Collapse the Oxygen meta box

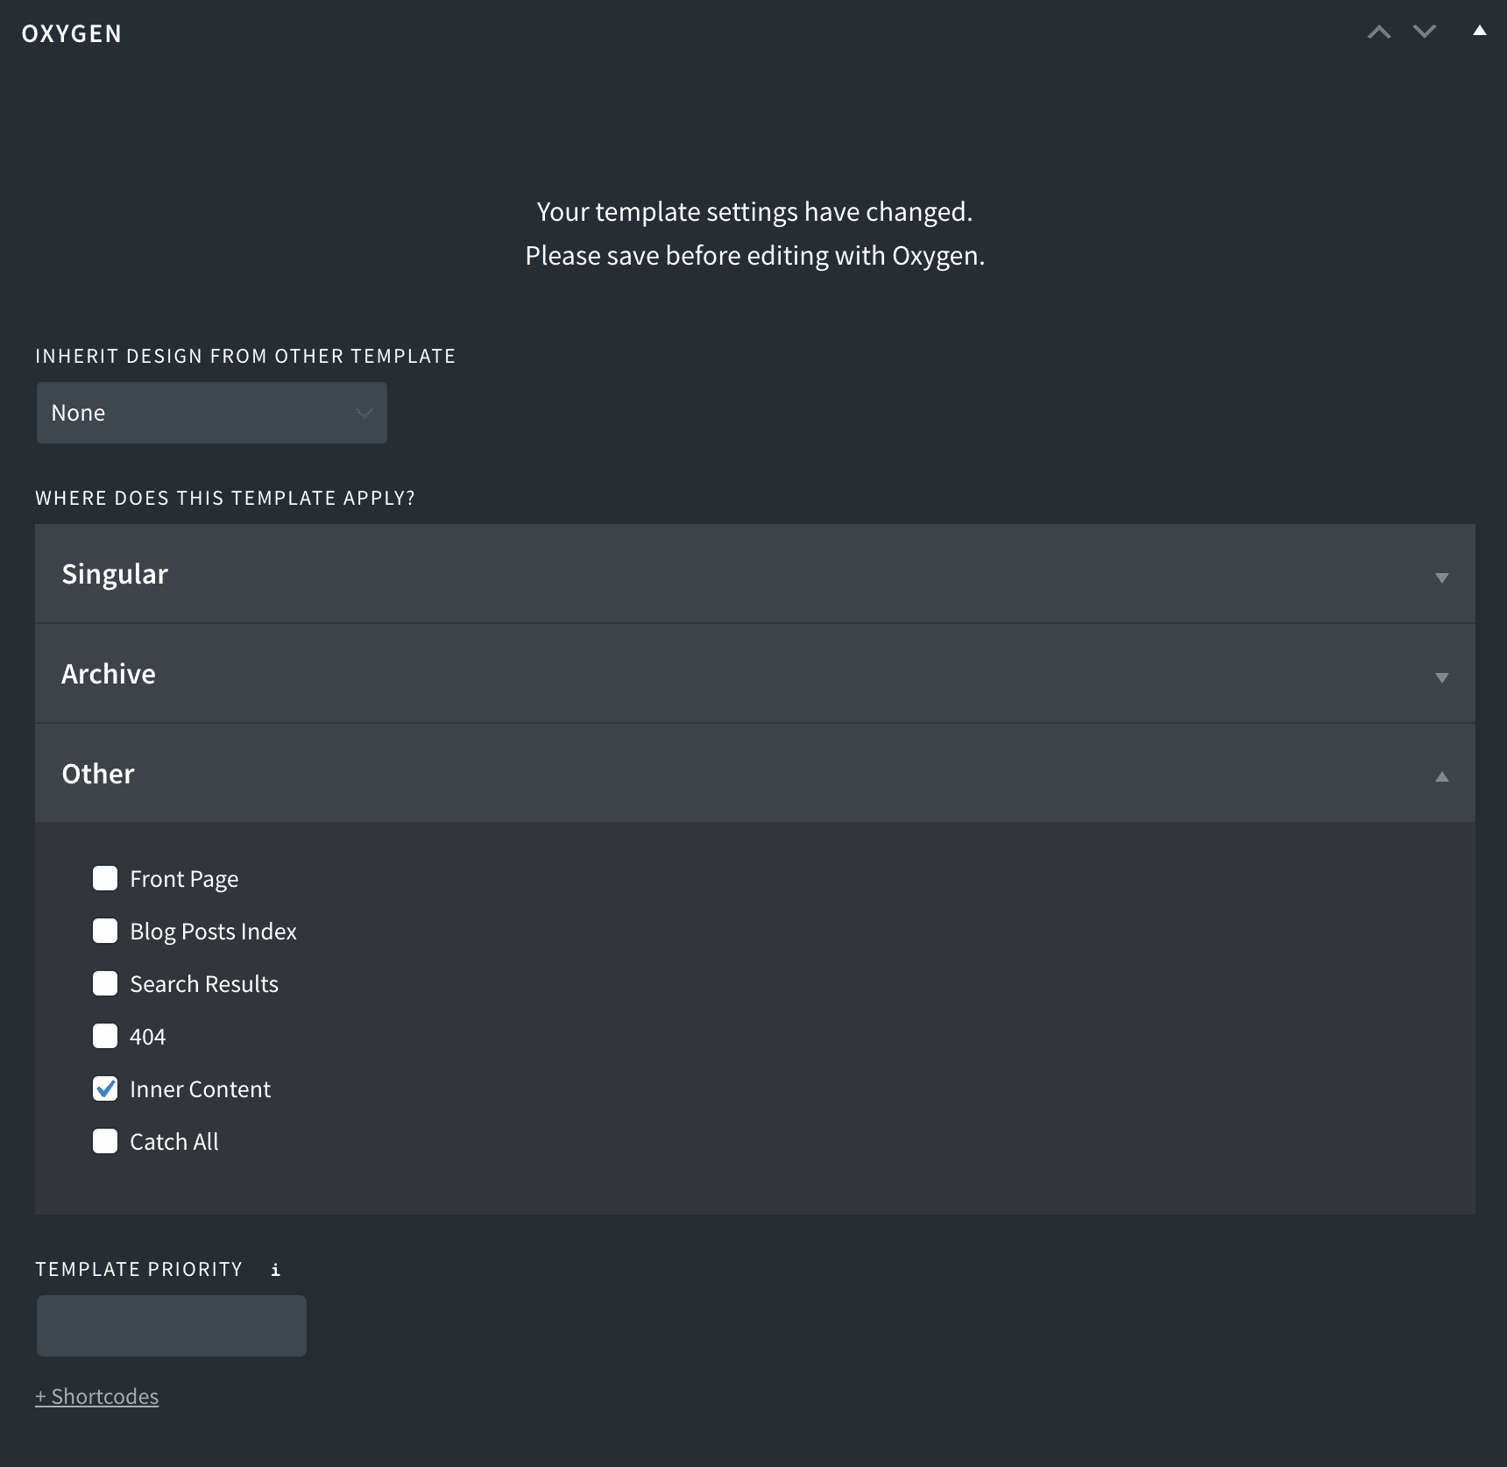pyautogui.click(x=1480, y=31)
